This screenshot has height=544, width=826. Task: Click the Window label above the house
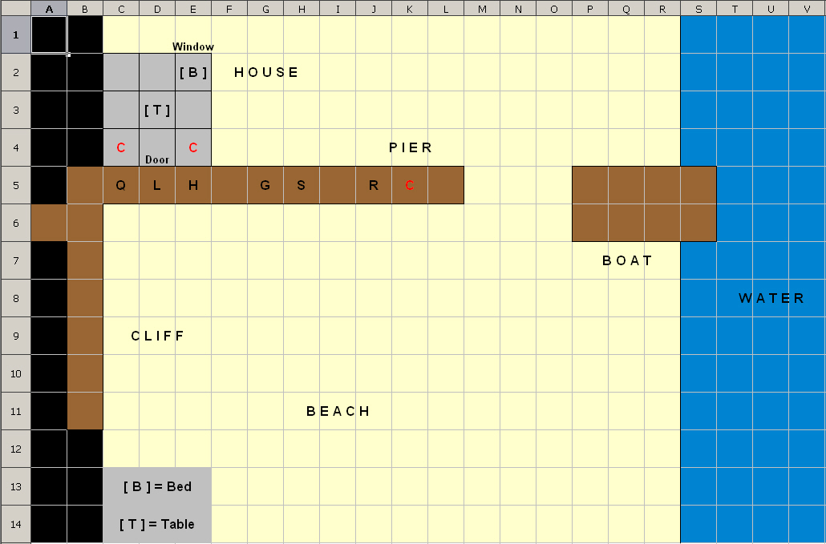[x=193, y=46]
